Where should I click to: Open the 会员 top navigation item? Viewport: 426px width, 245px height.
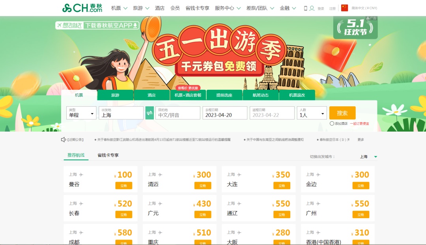point(175,8)
